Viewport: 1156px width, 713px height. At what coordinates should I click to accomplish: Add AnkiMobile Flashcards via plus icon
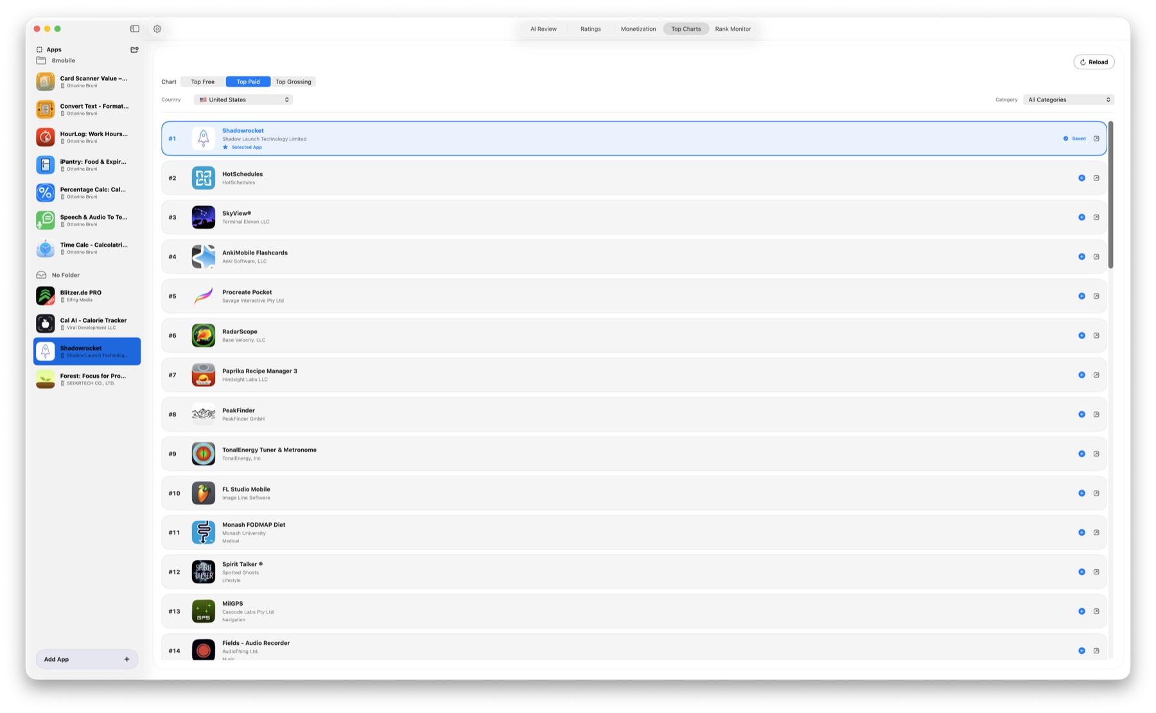(x=1082, y=257)
